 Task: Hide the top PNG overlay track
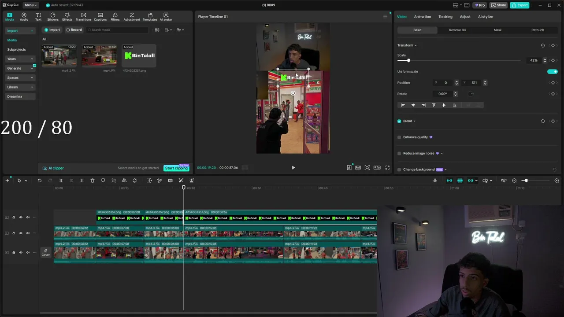tap(21, 217)
